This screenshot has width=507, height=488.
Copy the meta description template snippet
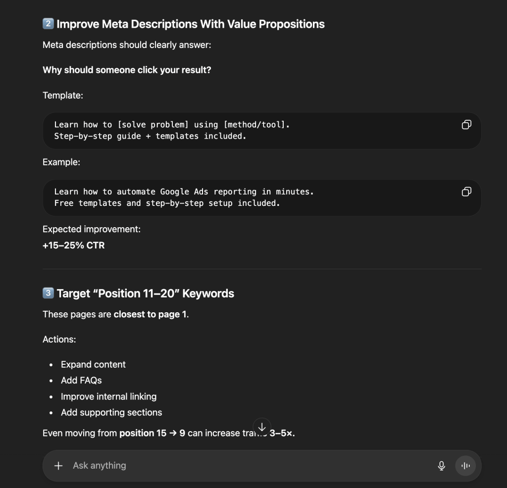466,124
